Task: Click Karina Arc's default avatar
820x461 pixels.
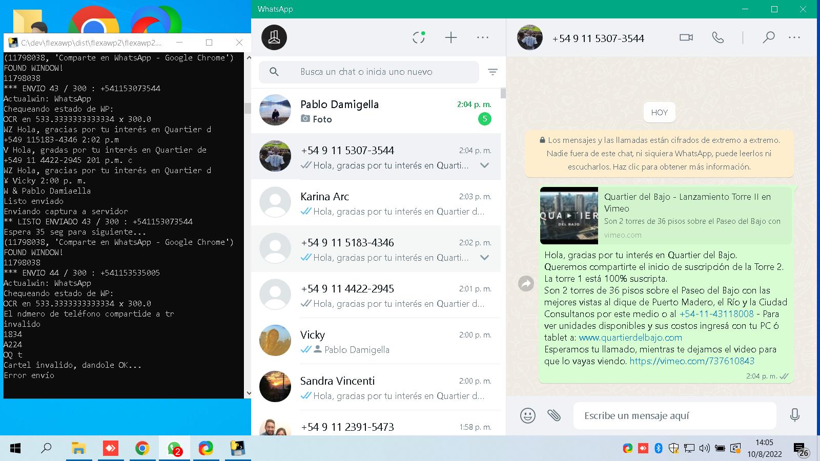Action: point(275,202)
